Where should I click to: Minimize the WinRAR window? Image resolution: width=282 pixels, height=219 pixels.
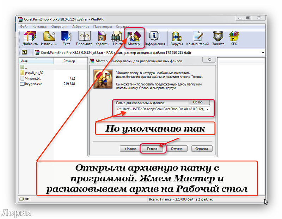[240, 18]
